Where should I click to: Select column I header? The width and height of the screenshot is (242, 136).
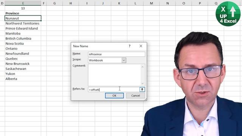pos(87,3)
